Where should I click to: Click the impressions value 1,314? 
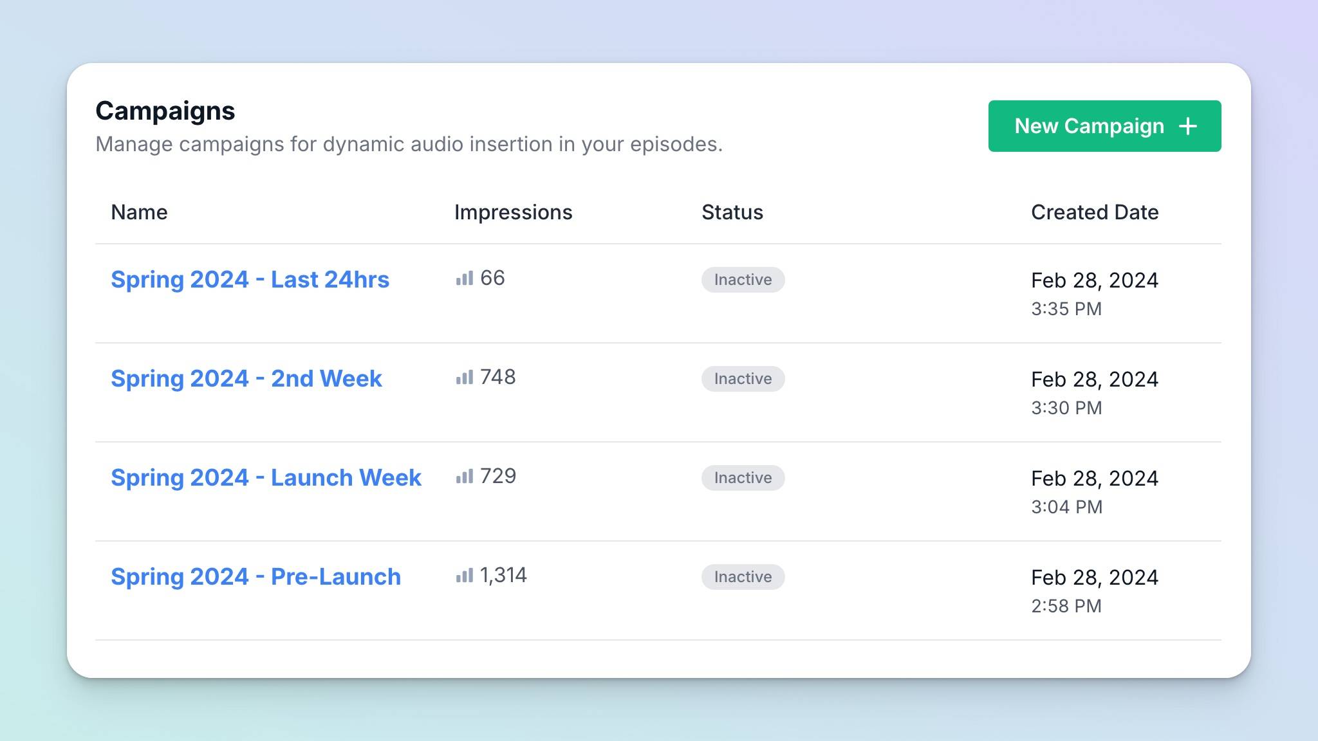pos(503,575)
